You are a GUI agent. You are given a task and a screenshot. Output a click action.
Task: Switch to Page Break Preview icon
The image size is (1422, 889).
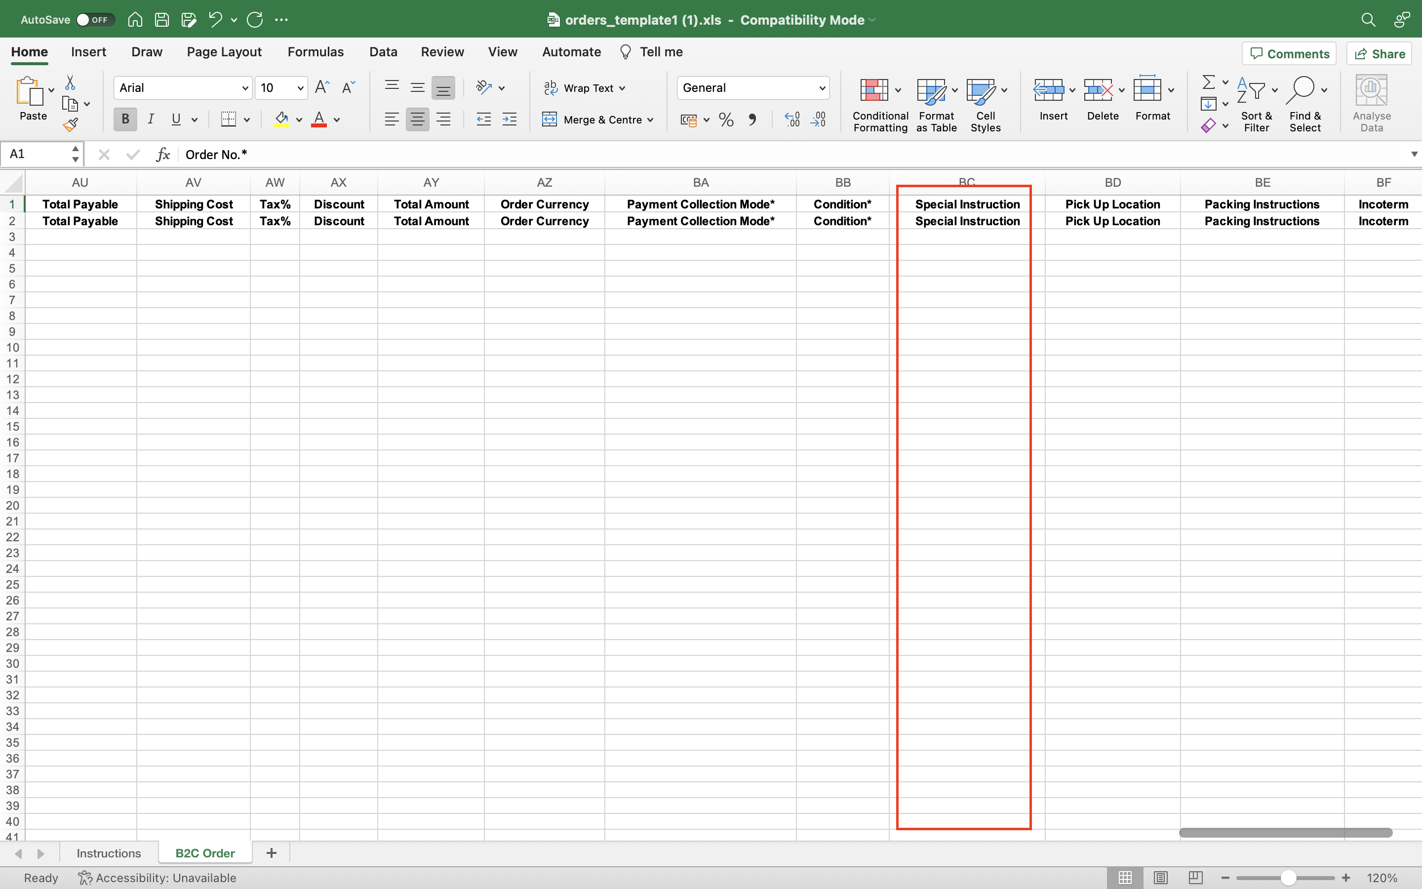1195,878
